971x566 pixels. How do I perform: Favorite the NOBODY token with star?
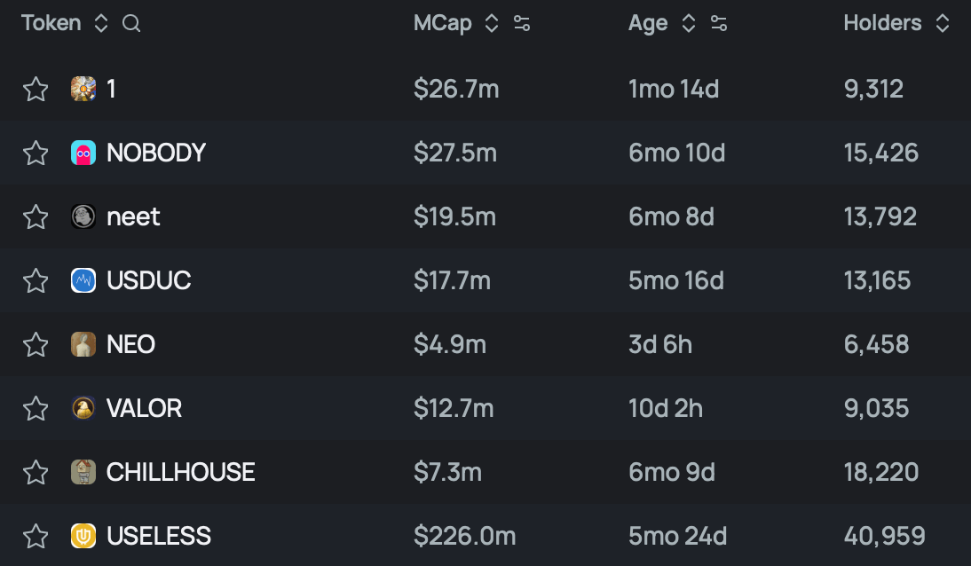[x=36, y=153]
